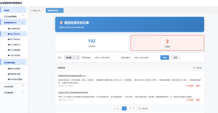Viewport: 218px width, 113px height.
Task: Open the 显示 dropdown showing 仅收藏
Action: [x=72, y=58]
